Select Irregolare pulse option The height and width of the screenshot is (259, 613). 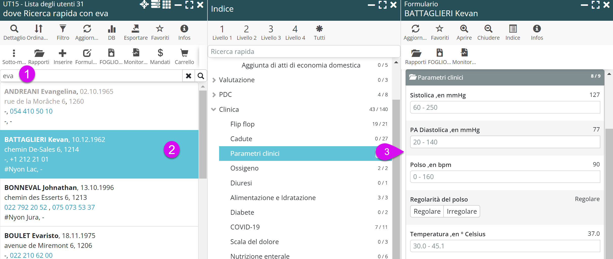click(x=462, y=211)
